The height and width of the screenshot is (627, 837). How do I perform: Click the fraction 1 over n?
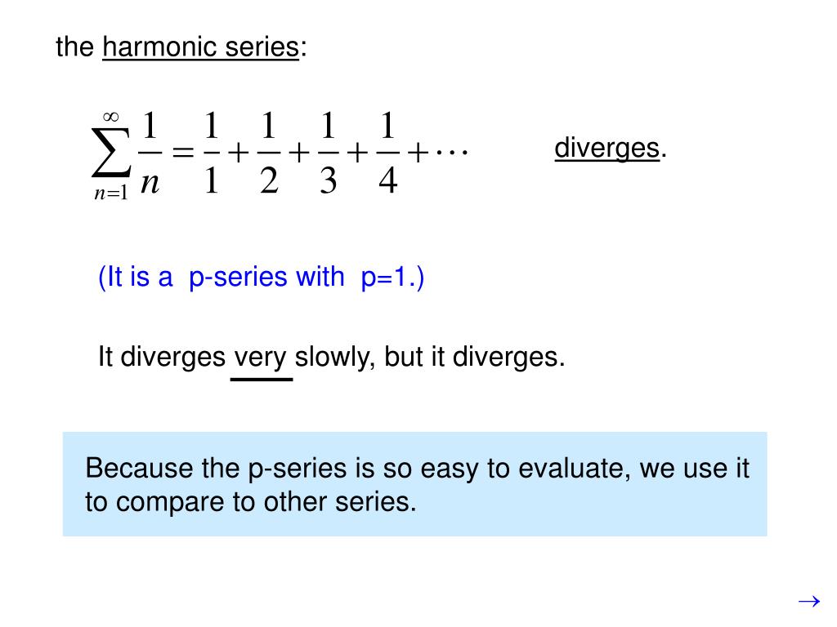coord(150,153)
